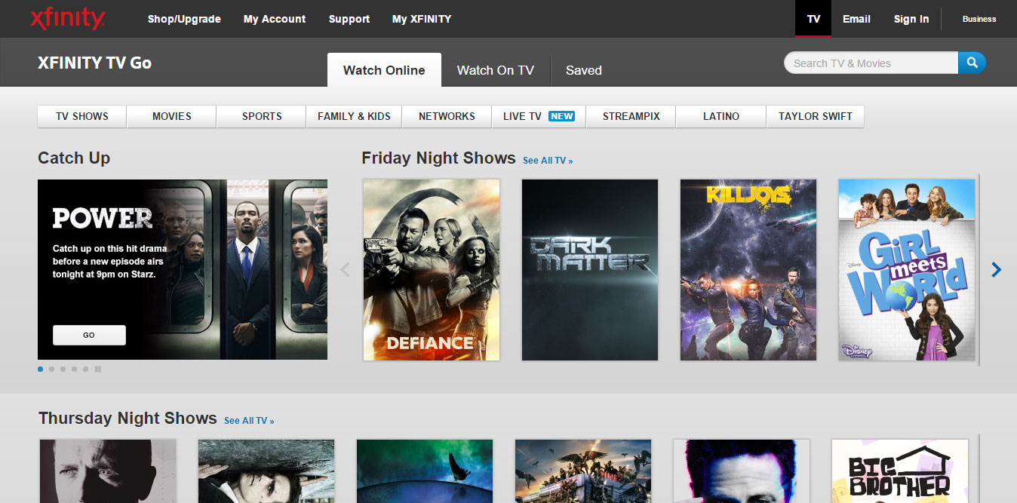Click See All TV next to Friday Night Shows
The width and height of the screenshot is (1017, 503).
pyautogui.click(x=548, y=161)
